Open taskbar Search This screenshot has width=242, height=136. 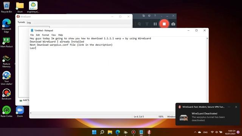tap(102, 132)
